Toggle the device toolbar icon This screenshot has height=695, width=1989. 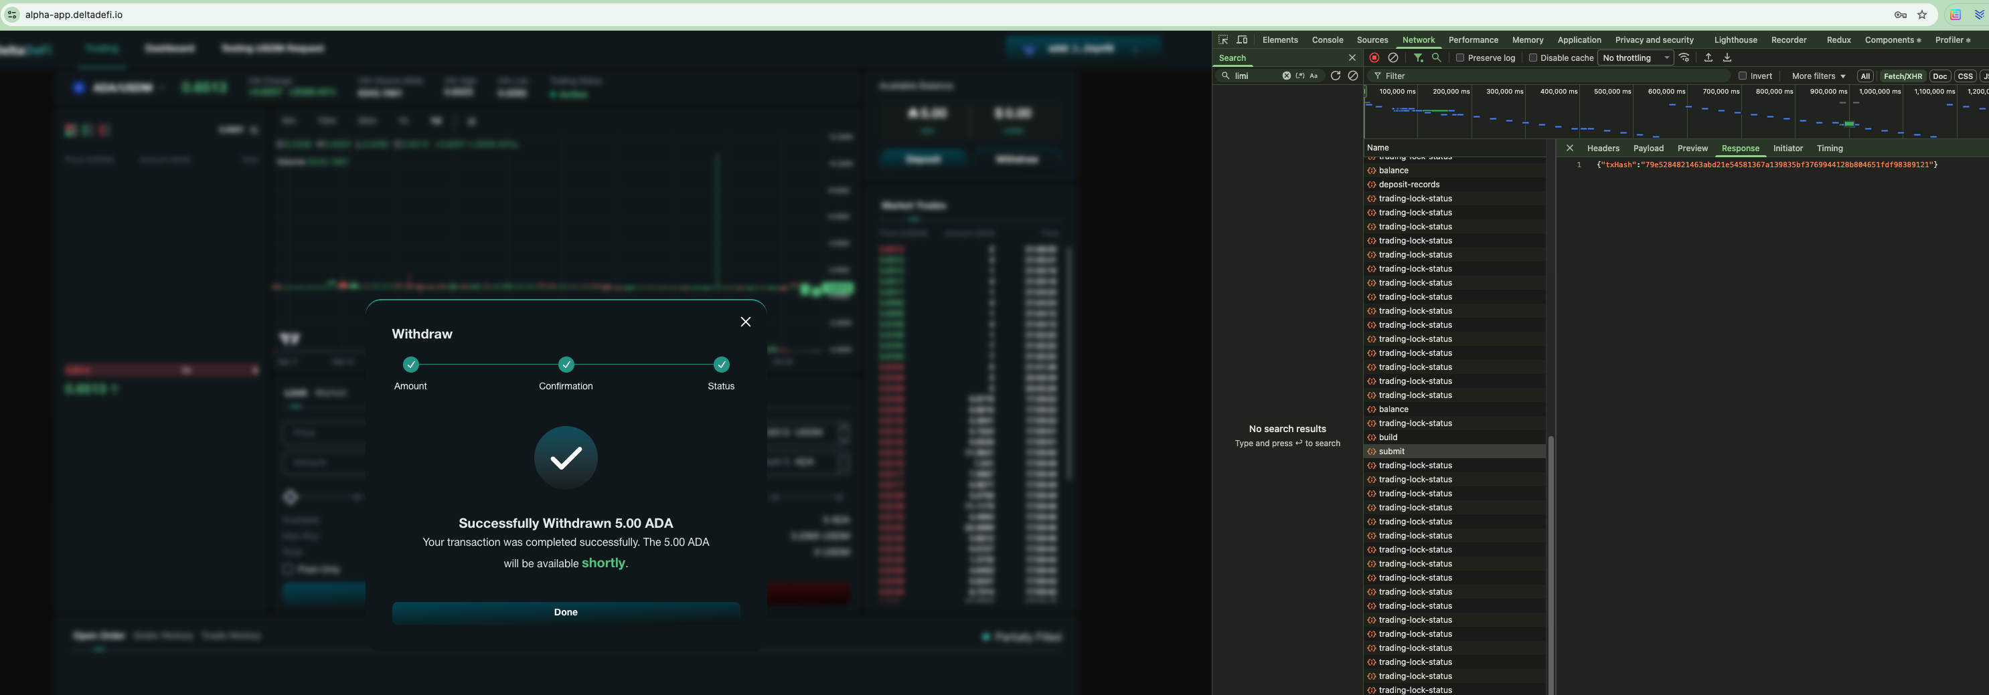click(1242, 40)
